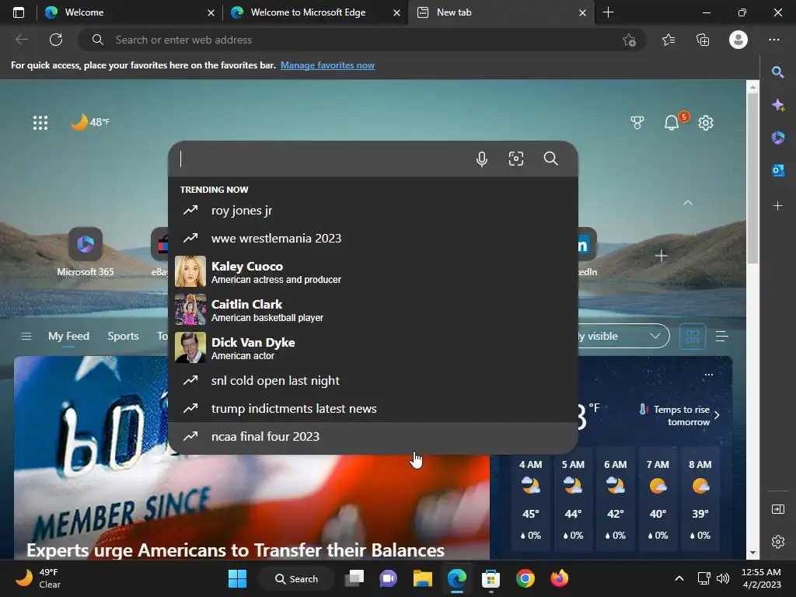Open Microsoft 365 quick link tile
Image resolution: width=796 pixels, height=597 pixels.
86,252
